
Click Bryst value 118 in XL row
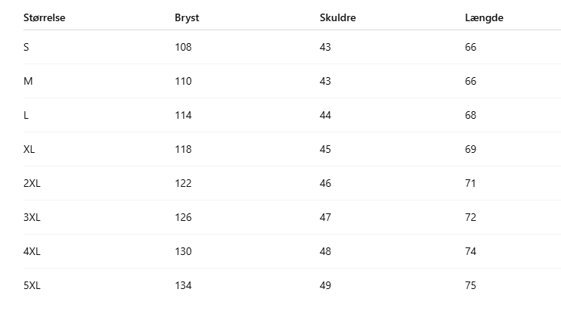click(x=183, y=149)
